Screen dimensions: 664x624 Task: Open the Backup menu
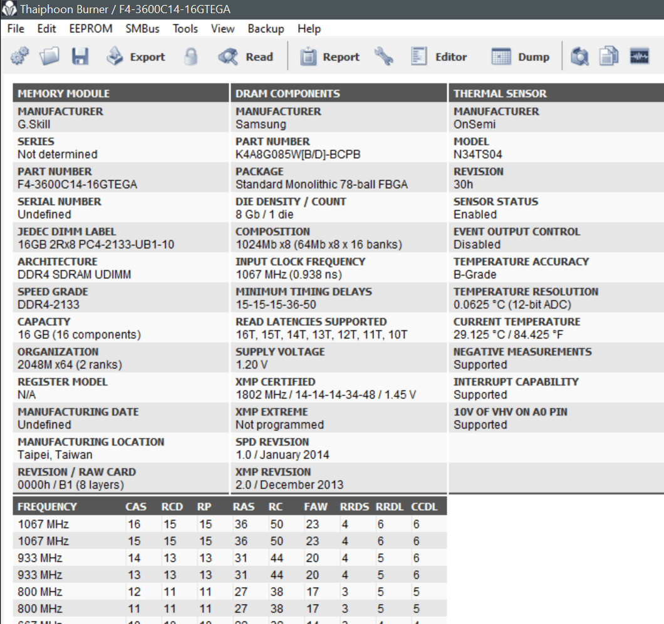(266, 29)
